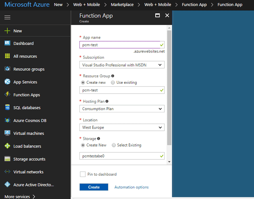Viewport: 254px width, 199px height.
Task: Click the green plus New icon
Action: (7, 31)
